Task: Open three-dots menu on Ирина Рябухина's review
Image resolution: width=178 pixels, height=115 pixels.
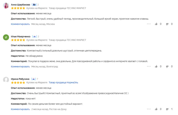Action: (x=149, y=109)
